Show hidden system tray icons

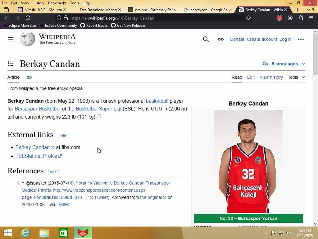[x=266, y=233]
